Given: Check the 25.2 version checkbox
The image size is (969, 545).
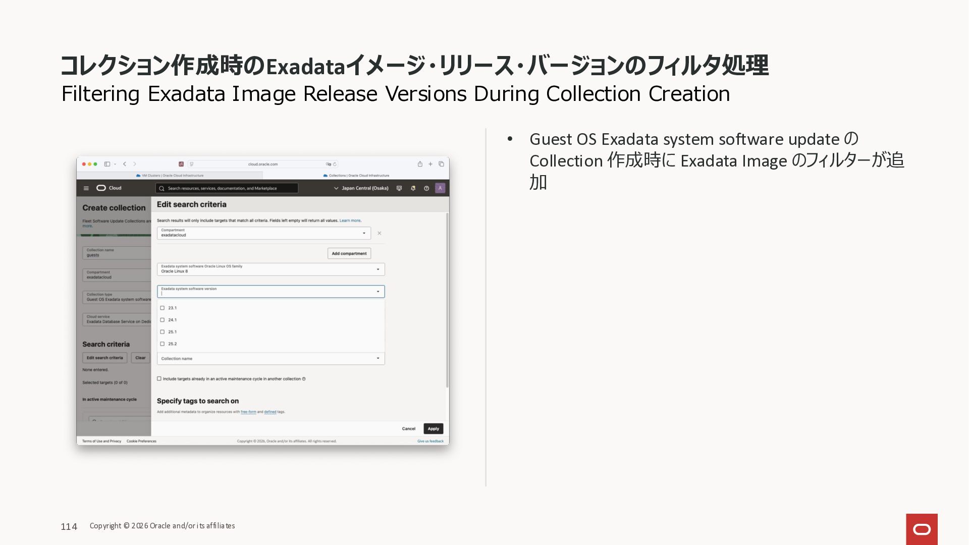Looking at the screenshot, I should point(163,344).
